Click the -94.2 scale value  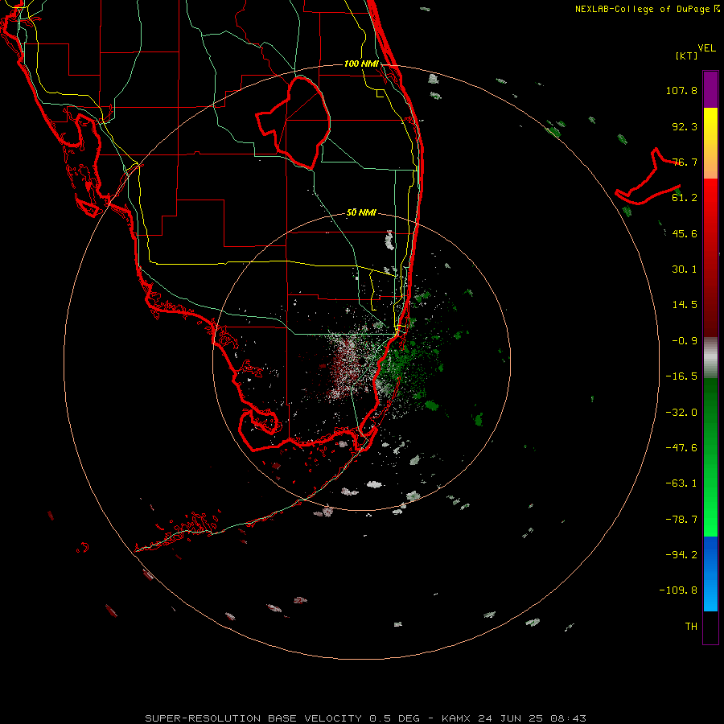[x=681, y=554]
